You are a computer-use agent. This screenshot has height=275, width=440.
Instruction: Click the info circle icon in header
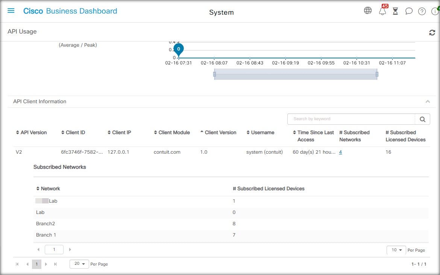pyautogui.click(x=435, y=11)
